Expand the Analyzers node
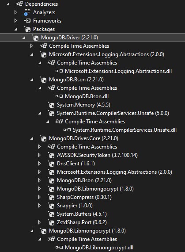The height and width of the screenshot is (252, 185). [x=15, y=12]
